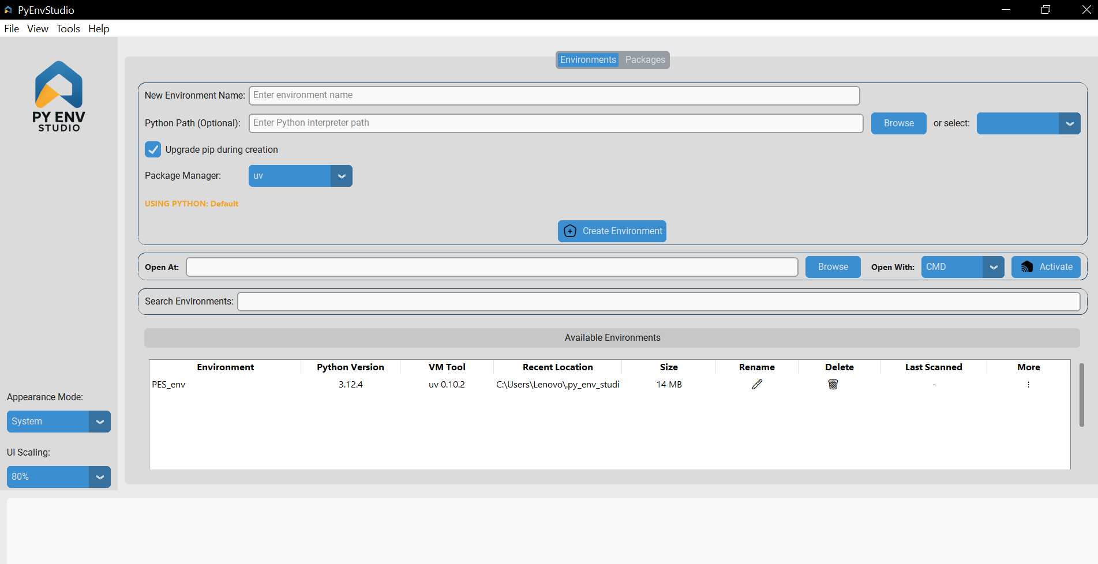The width and height of the screenshot is (1098, 564).
Task: Click the PyEnvStudio title bar app icon
Action: 8,10
